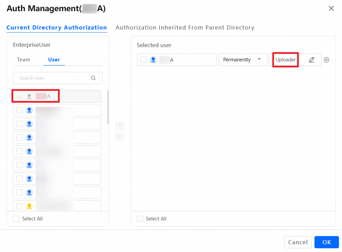
Task: Switch to Current Directory Authorization tab
Action: (57, 27)
